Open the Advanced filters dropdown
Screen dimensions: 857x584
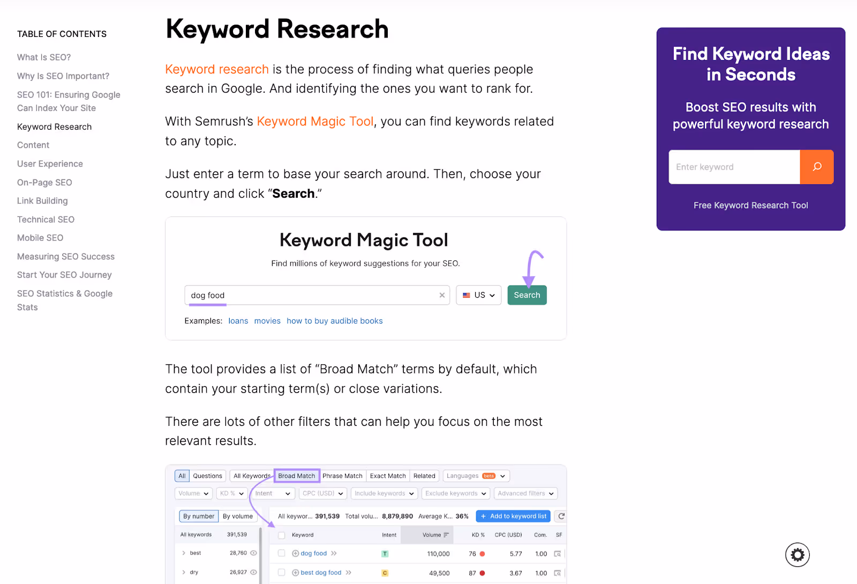pos(525,493)
